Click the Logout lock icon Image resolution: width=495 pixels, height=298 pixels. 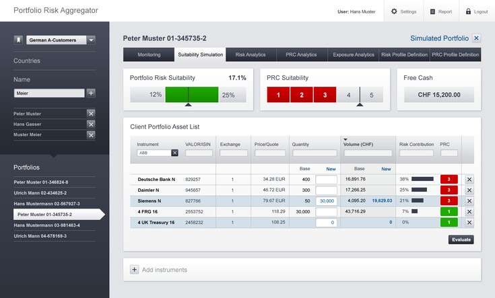tap(468, 11)
